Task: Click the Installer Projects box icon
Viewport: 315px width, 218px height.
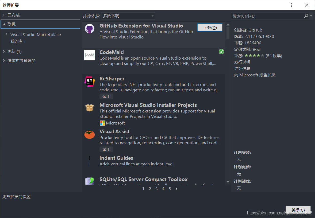Action: point(90,108)
